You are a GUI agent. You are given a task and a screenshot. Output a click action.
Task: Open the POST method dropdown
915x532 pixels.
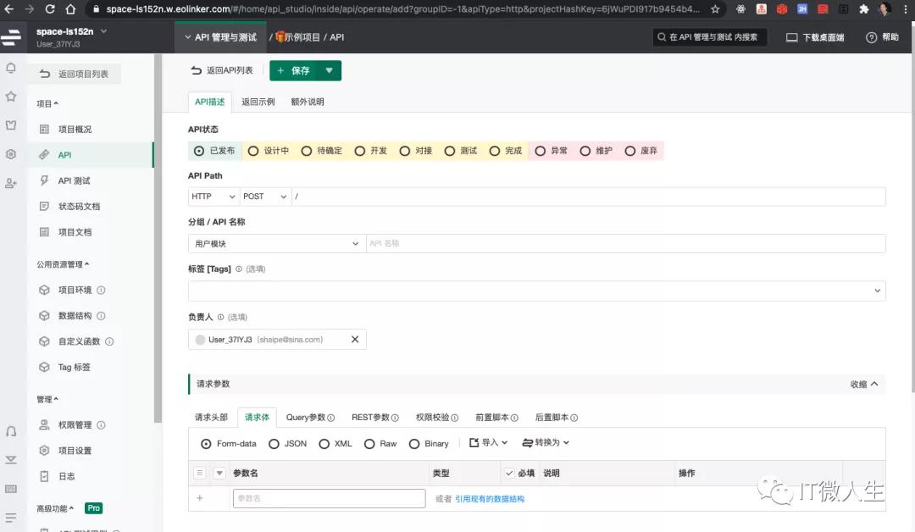tap(264, 196)
